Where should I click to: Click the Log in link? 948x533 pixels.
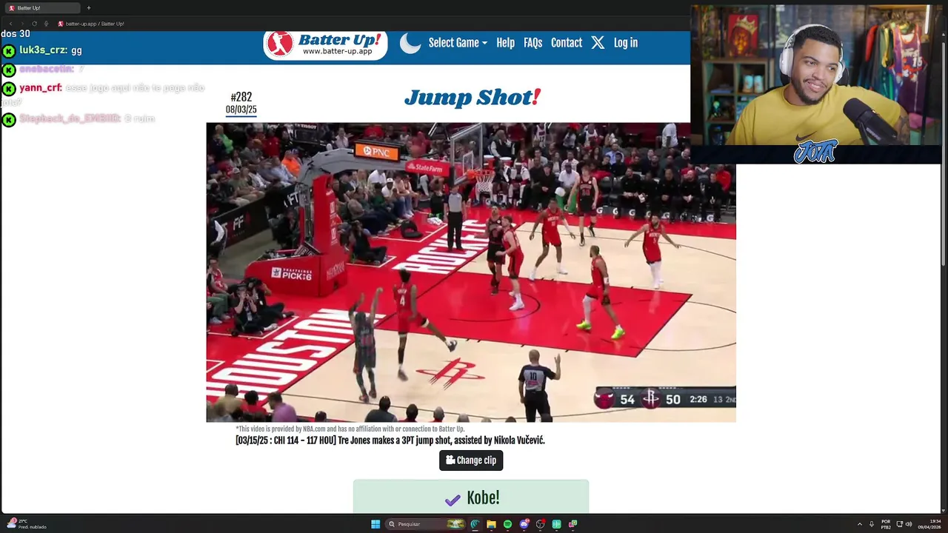625,43
